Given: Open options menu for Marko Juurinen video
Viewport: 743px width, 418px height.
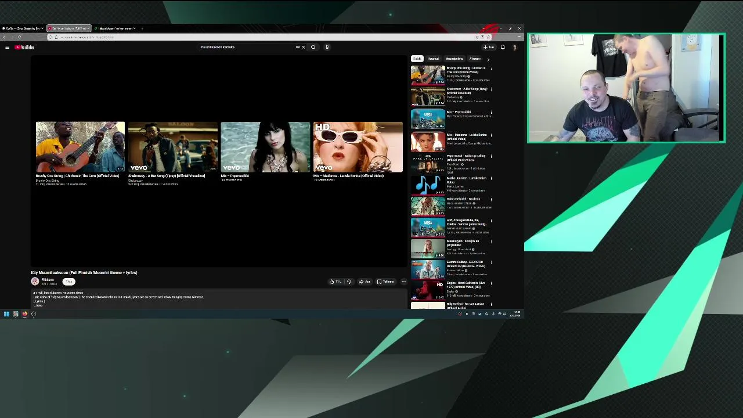Looking at the screenshot, I should pyautogui.click(x=491, y=178).
